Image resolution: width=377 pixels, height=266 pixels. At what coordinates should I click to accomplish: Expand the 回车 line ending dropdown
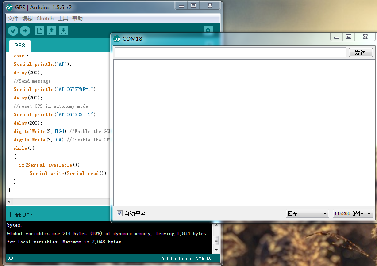click(x=307, y=213)
